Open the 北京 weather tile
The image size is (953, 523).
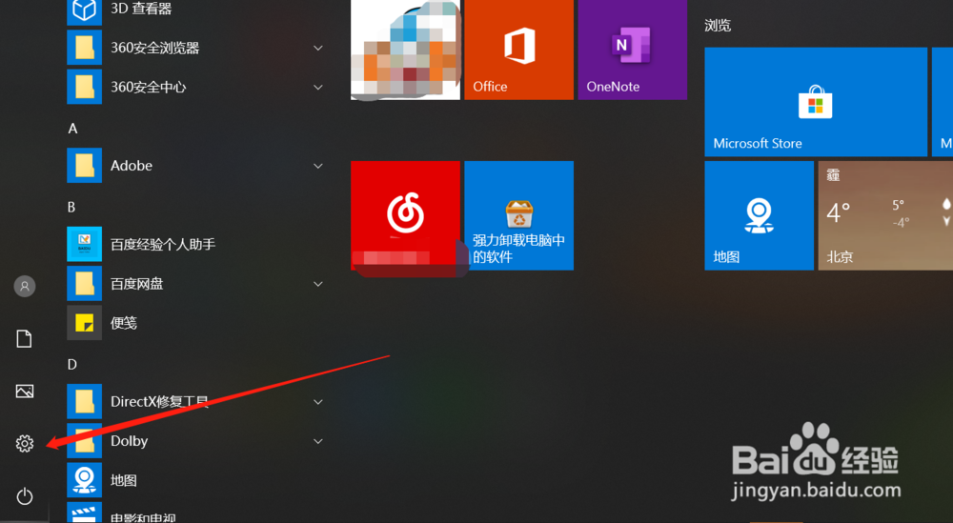(885, 215)
